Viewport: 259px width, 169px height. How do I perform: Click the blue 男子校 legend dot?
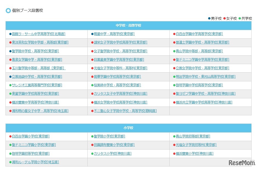pos(210,19)
